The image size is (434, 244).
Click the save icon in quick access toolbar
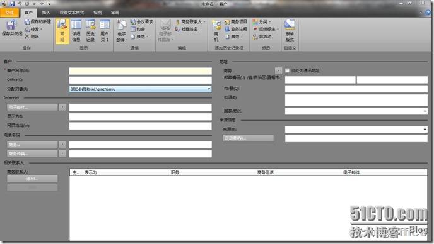tap(12, 4)
